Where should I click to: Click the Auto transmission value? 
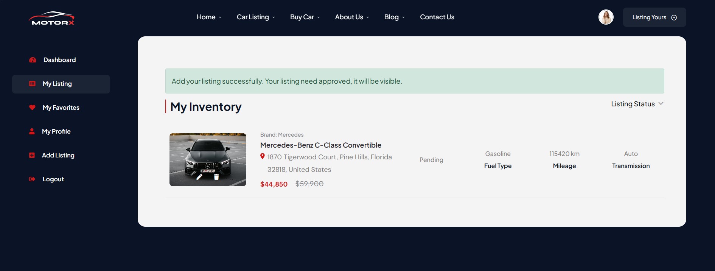point(631,154)
